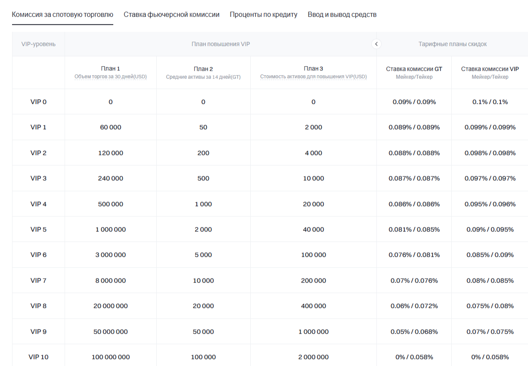
Task: Select the VIP 10 row label
Action: [x=38, y=357]
